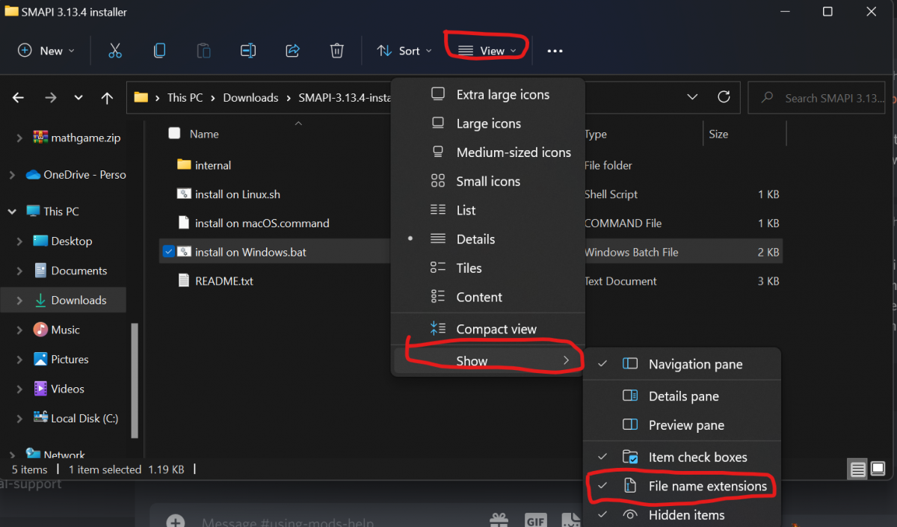
Task: Open the New dropdown menu
Action: pos(46,51)
